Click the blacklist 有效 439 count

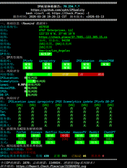point(42,156)
